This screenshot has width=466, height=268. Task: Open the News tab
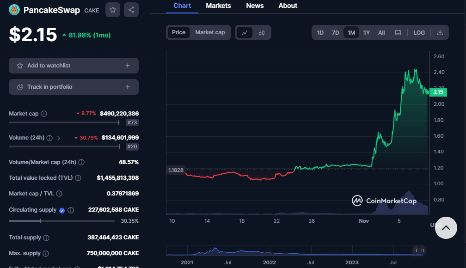click(x=255, y=6)
